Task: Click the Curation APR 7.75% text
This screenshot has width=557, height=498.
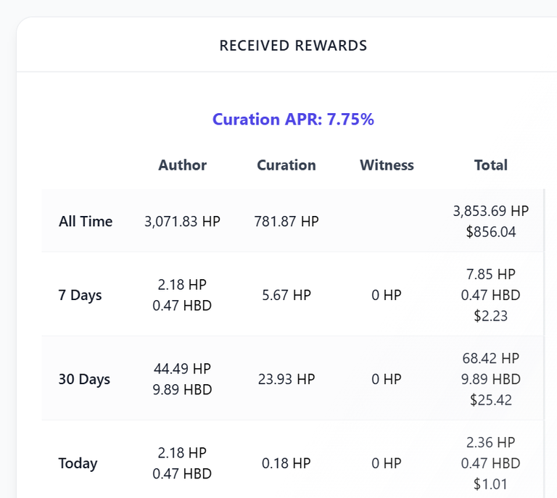Action: (x=293, y=120)
